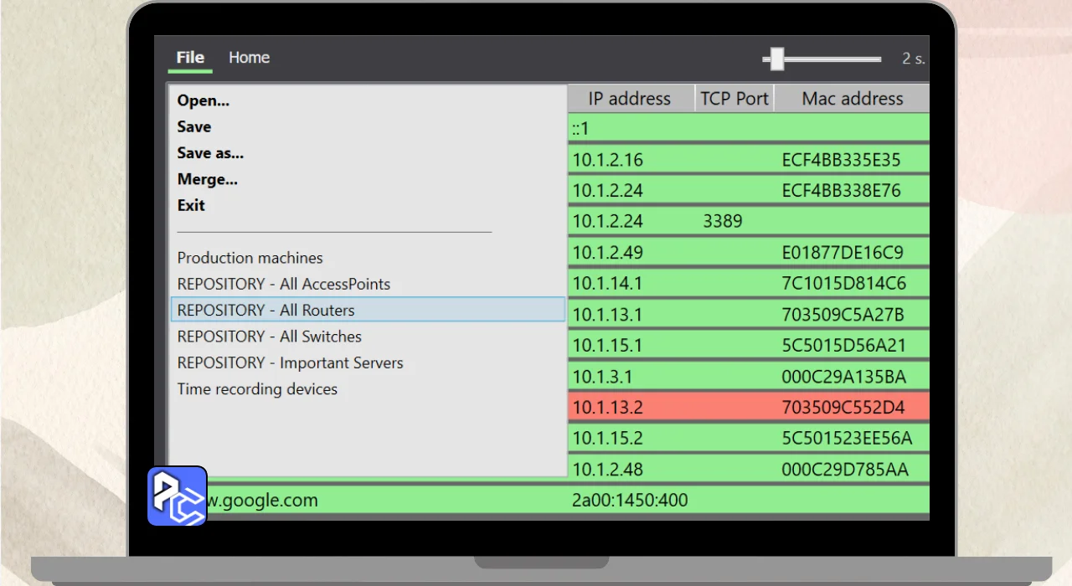Switch to the Home tab
1072x586 pixels.
249,58
